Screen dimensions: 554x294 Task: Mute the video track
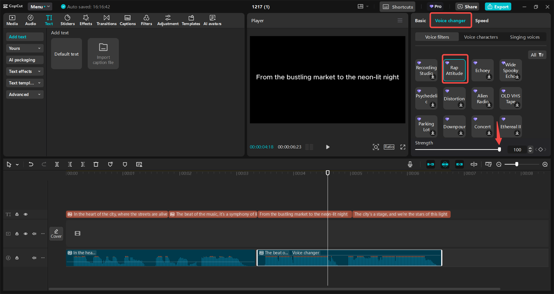coord(34,233)
